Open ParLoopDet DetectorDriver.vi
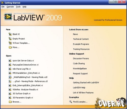 [25, 65]
